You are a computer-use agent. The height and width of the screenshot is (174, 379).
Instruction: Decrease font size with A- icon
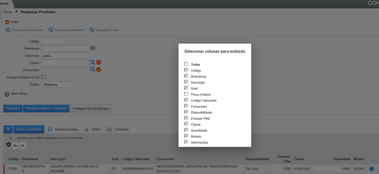click(x=23, y=146)
